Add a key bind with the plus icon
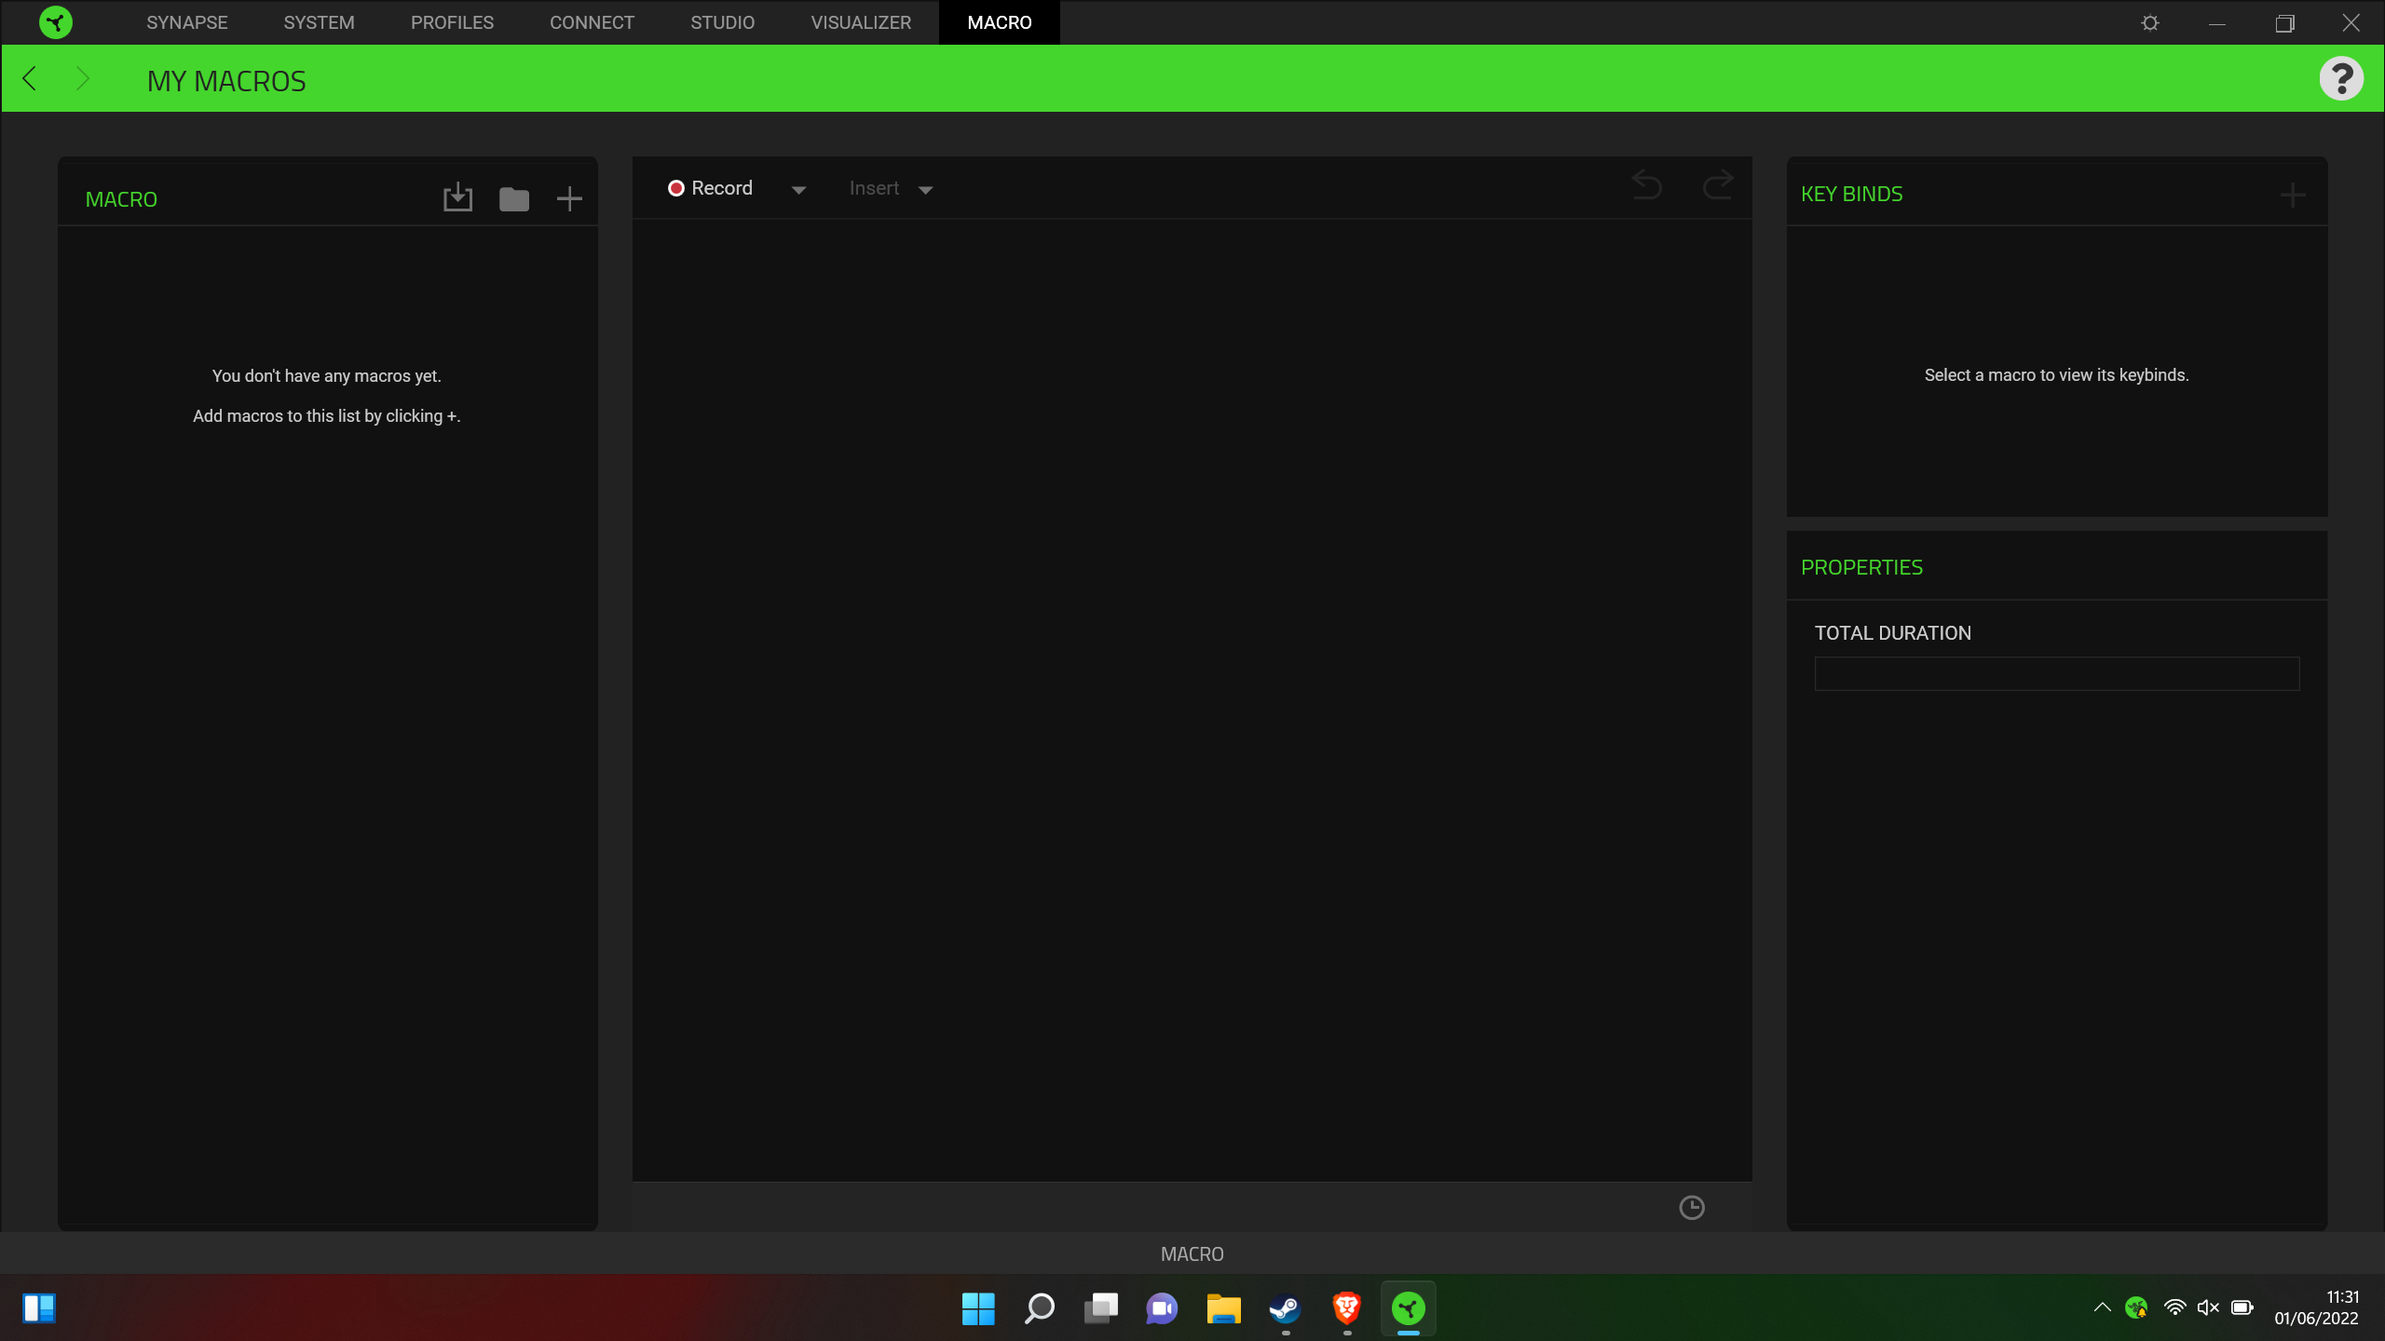Image resolution: width=2385 pixels, height=1341 pixels. 2293,194
